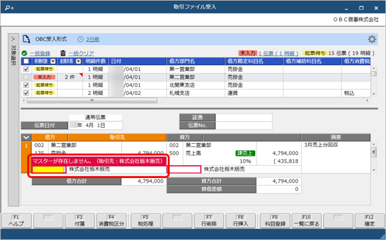
Task: Click the 一括クリア link
Action: pos(81,54)
